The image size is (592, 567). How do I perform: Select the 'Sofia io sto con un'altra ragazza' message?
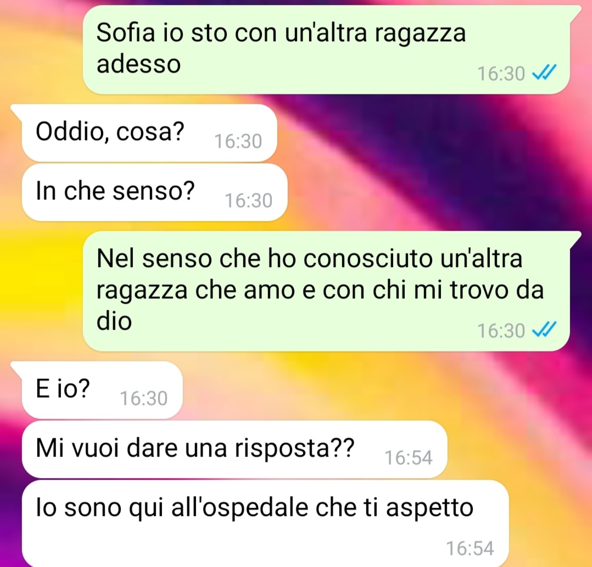[326, 50]
